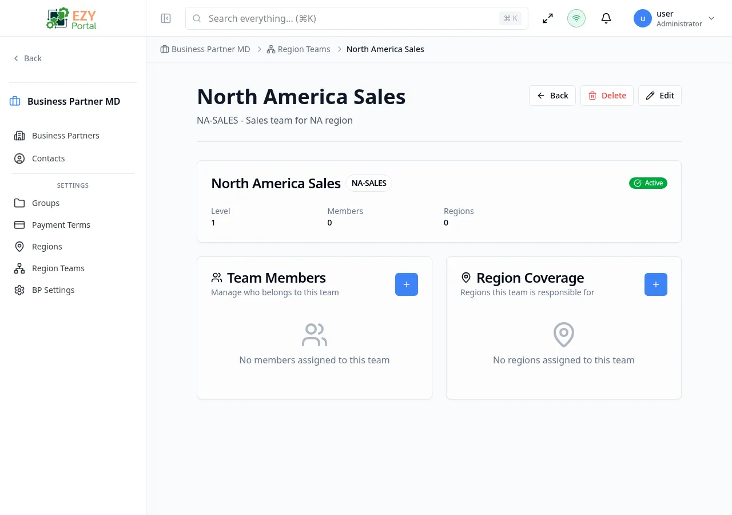Viewport: 732px width, 515px height.
Task: Open Payment Terms settings
Action: (x=61, y=225)
